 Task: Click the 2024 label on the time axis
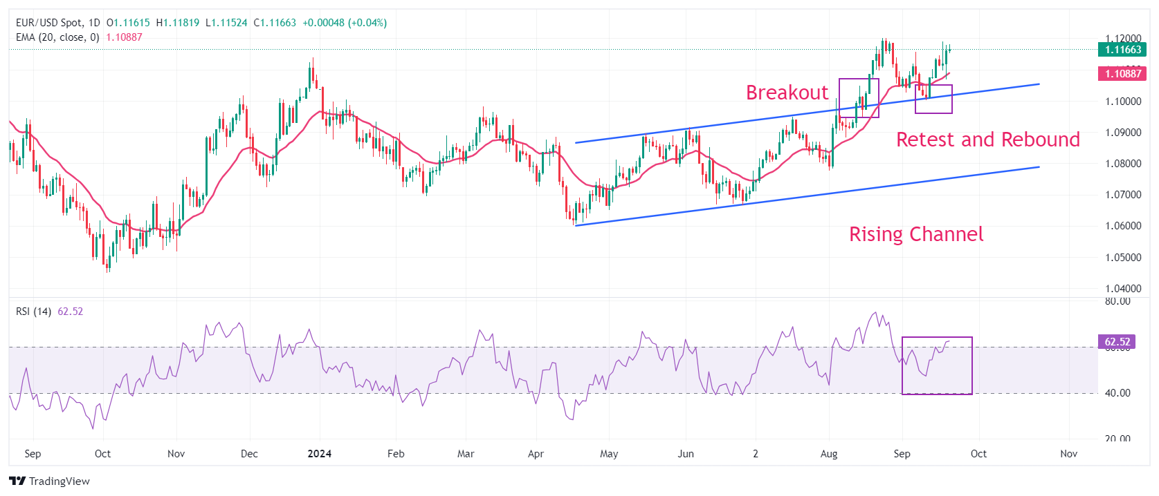319,454
